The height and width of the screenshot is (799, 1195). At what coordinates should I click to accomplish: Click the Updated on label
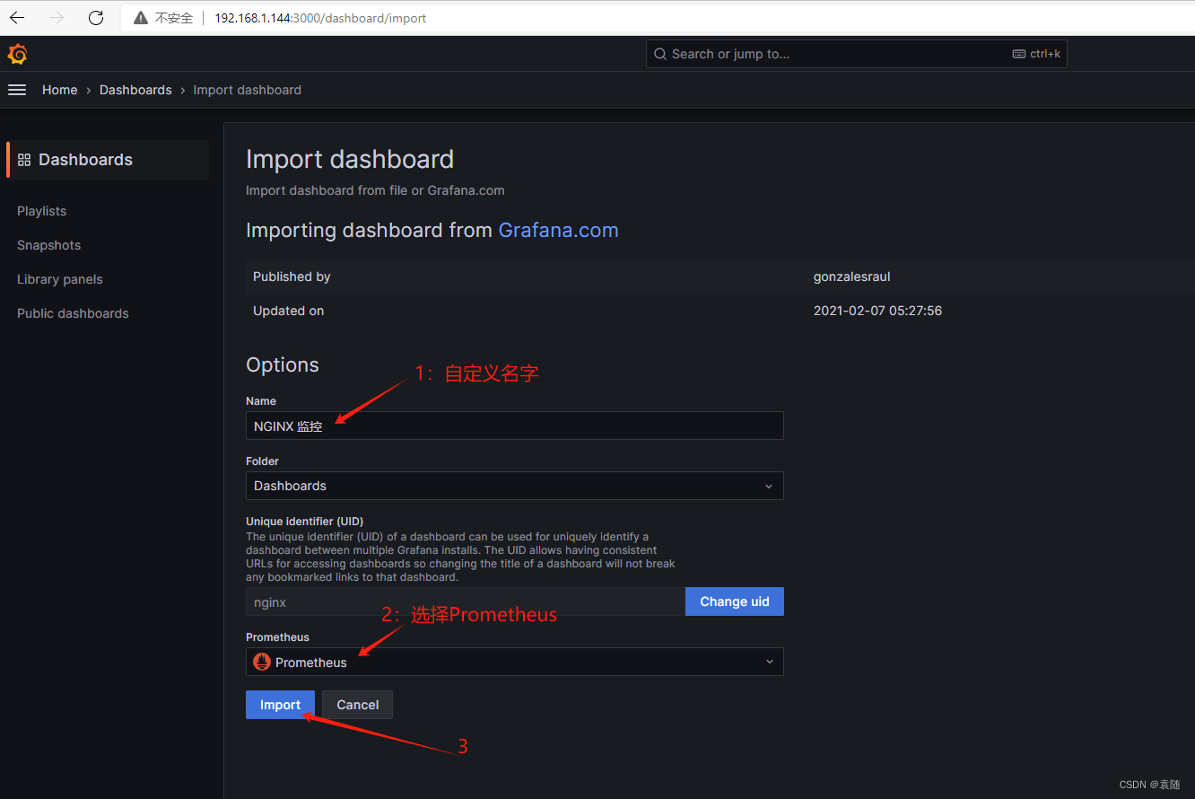click(288, 311)
